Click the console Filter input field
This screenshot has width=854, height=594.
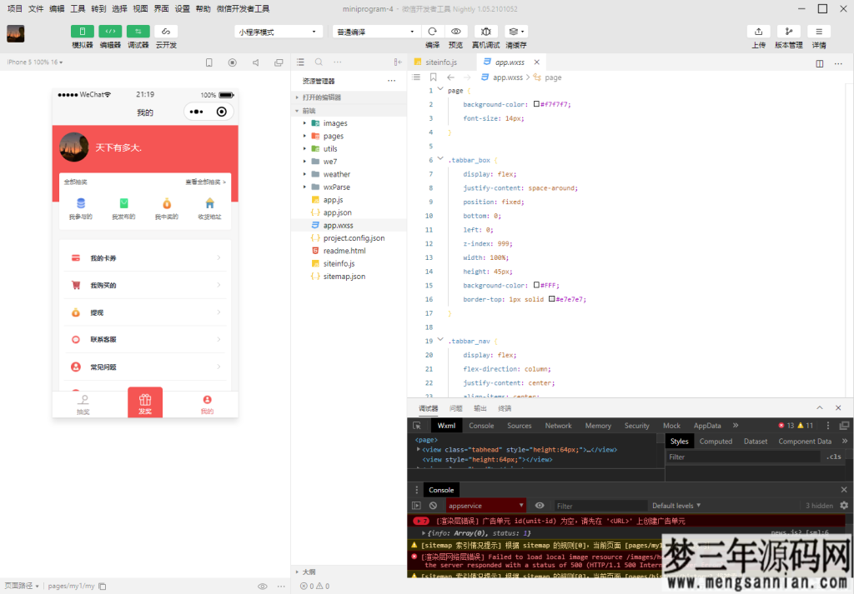coord(599,506)
